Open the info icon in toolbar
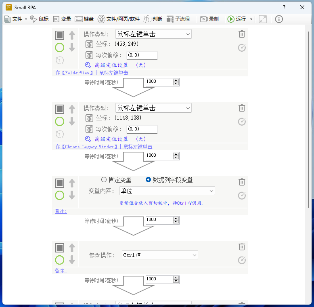 279,19
